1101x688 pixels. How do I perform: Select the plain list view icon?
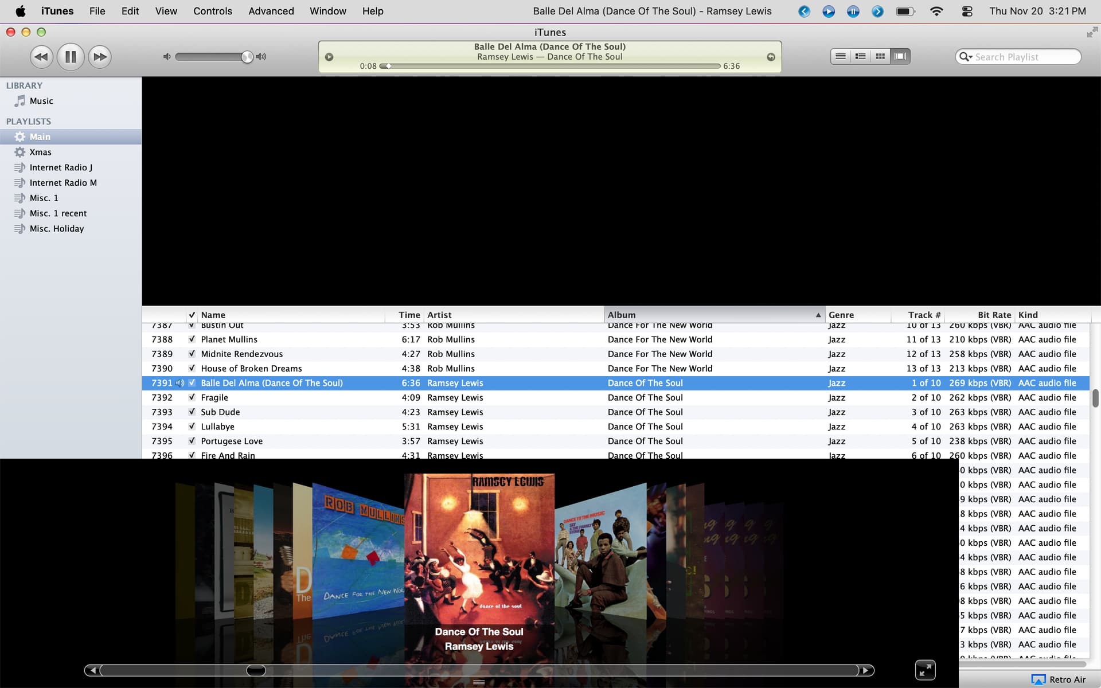point(841,56)
